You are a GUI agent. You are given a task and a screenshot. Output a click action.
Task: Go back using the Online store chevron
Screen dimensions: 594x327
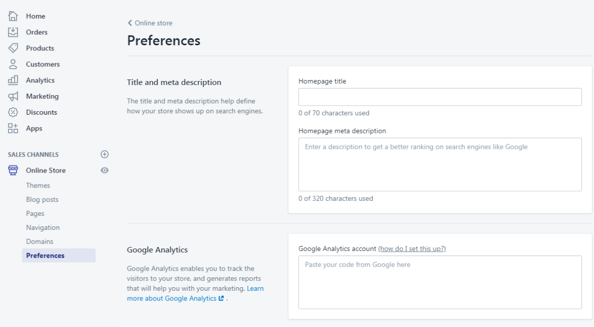point(130,23)
